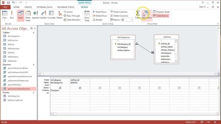Click the Sign in link

pos(202,7)
